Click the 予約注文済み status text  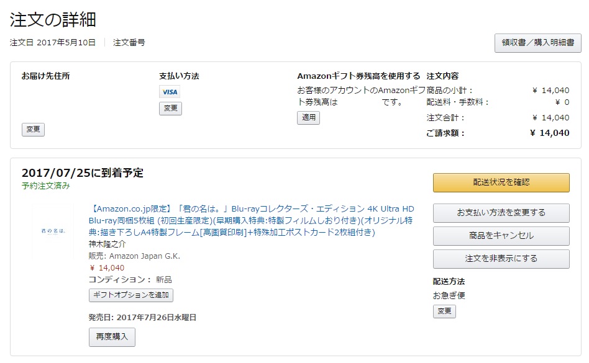tap(46, 186)
